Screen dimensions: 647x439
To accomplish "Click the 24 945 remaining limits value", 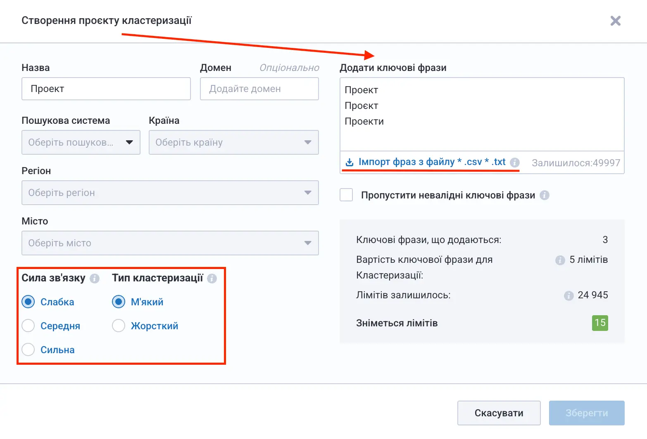I will coord(593,295).
